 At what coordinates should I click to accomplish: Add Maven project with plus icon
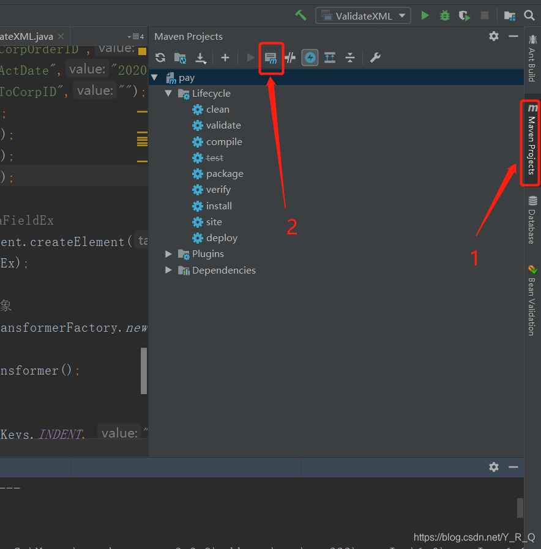225,58
